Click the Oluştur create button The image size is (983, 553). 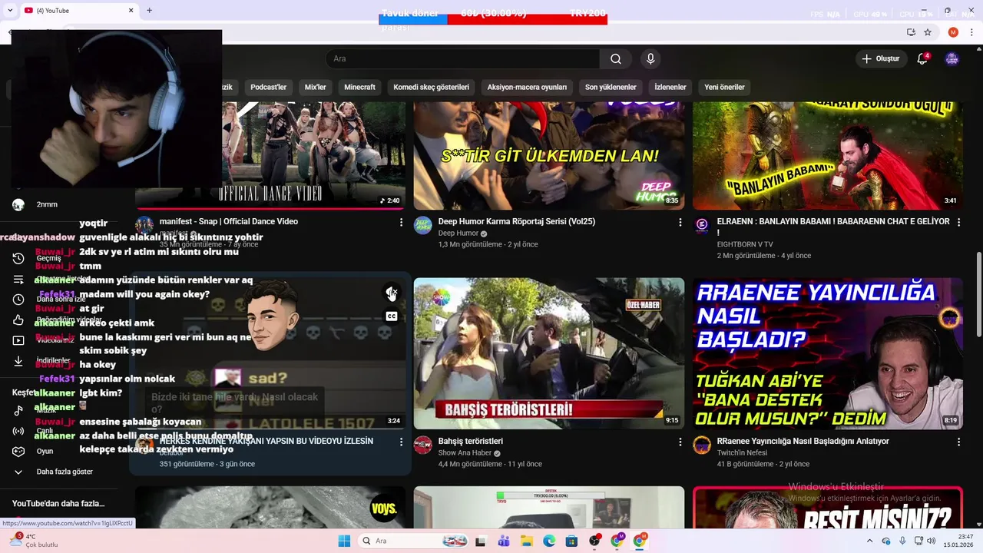coord(880,59)
